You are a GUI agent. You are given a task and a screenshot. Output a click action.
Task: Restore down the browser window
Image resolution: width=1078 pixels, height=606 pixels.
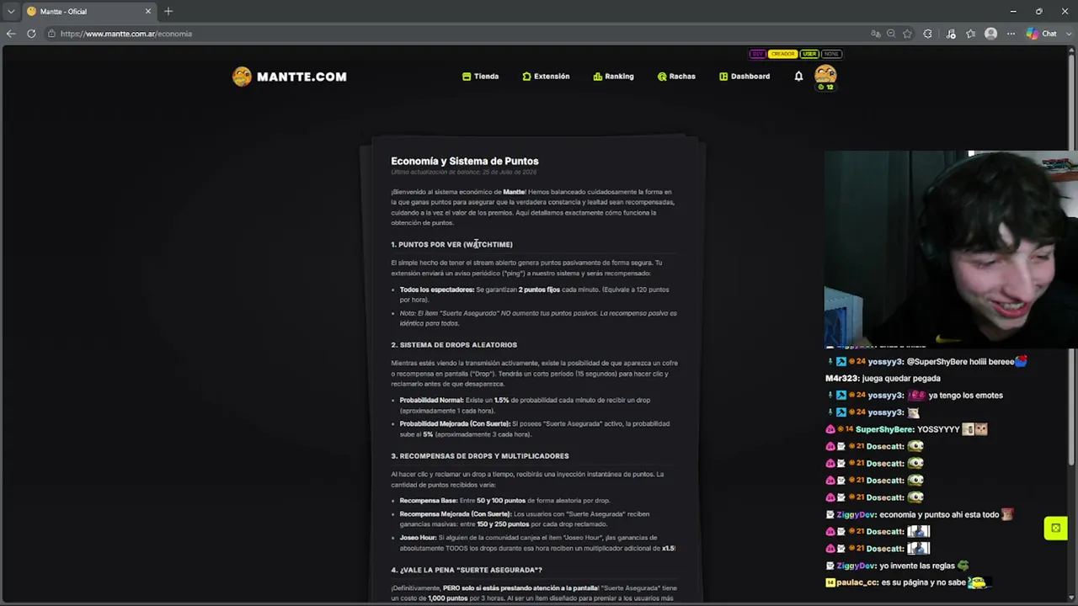[1038, 11]
